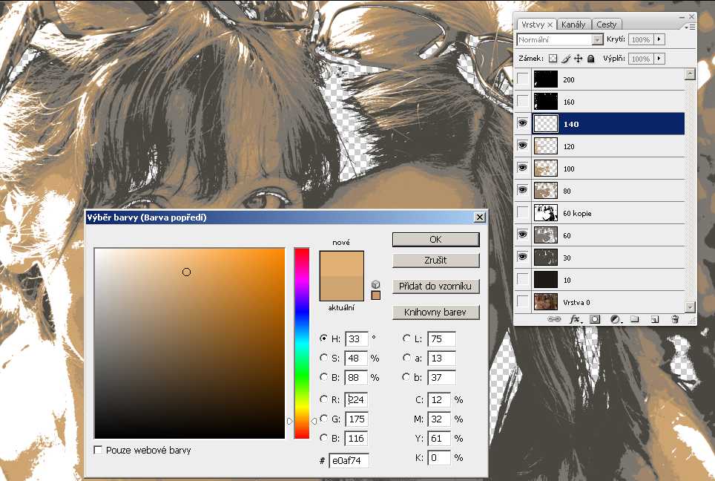This screenshot has width=715, height=481.
Task: Add a layer mask
Action: pyautogui.click(x=595, y=319)
